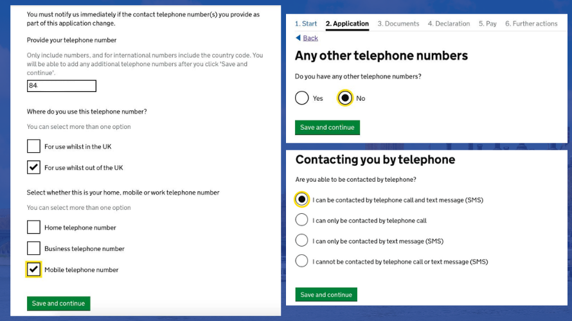The width and height of the screenshot is (572, 321).
Task: Select 'cannot be contacted by telephone call or text'
Action: click(301, 261)
